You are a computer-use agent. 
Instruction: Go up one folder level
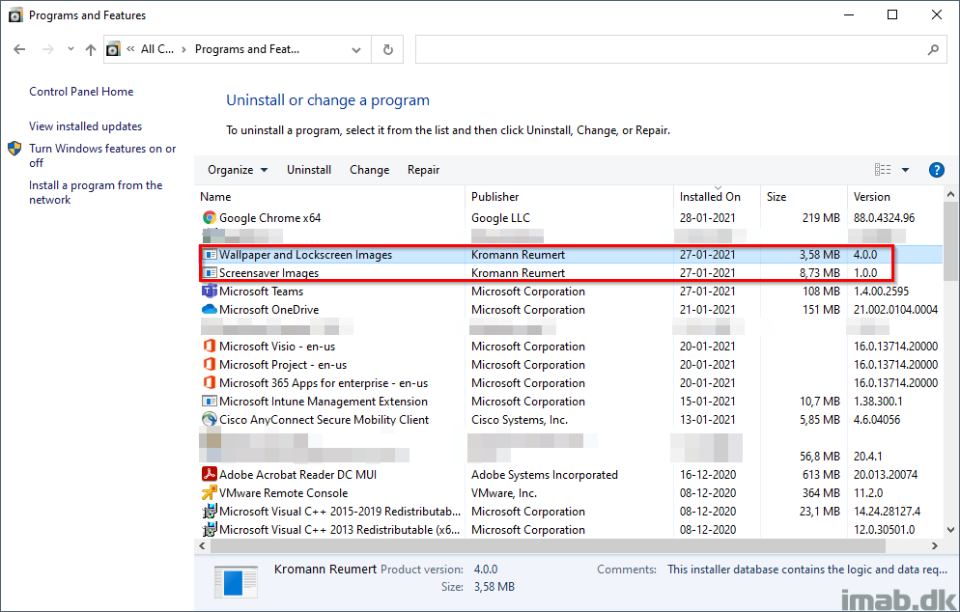91,49
